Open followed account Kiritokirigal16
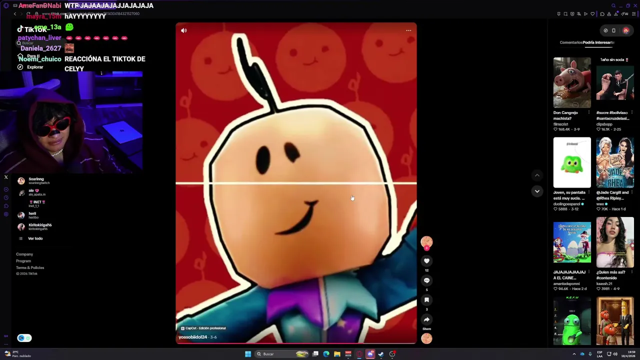The height and width of the screenshot is (360, 640). [35, 226]
